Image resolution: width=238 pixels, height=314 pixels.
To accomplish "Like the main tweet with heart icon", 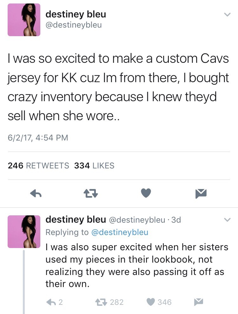I will (146, 193).
